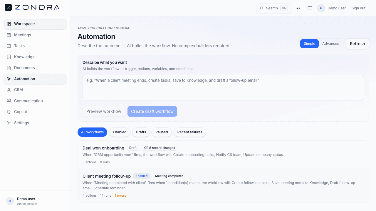Click the Zondra logo icon

click(x=8, y=7)
